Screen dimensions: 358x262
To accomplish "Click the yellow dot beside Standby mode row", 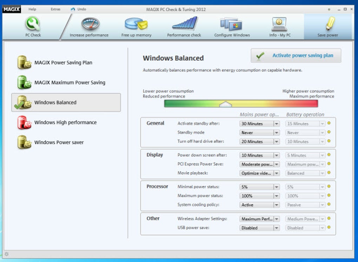I will click(329, 132).
